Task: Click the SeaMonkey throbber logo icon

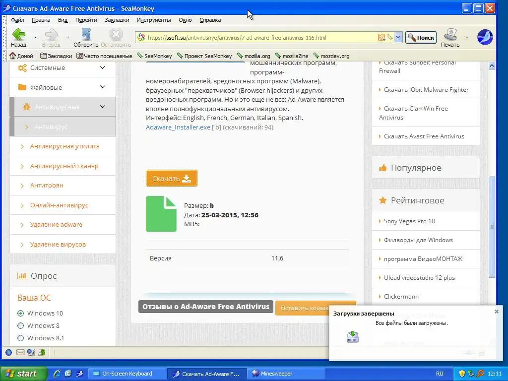Action: pyautogui.click(x=485, y=37)
